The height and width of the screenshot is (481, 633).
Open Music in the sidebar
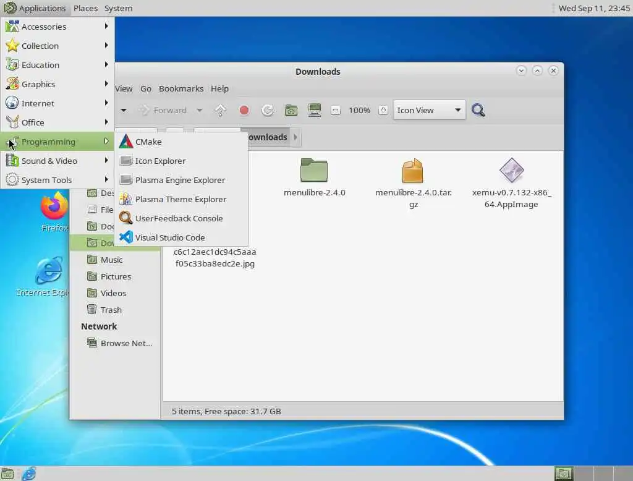click(112, 260)
